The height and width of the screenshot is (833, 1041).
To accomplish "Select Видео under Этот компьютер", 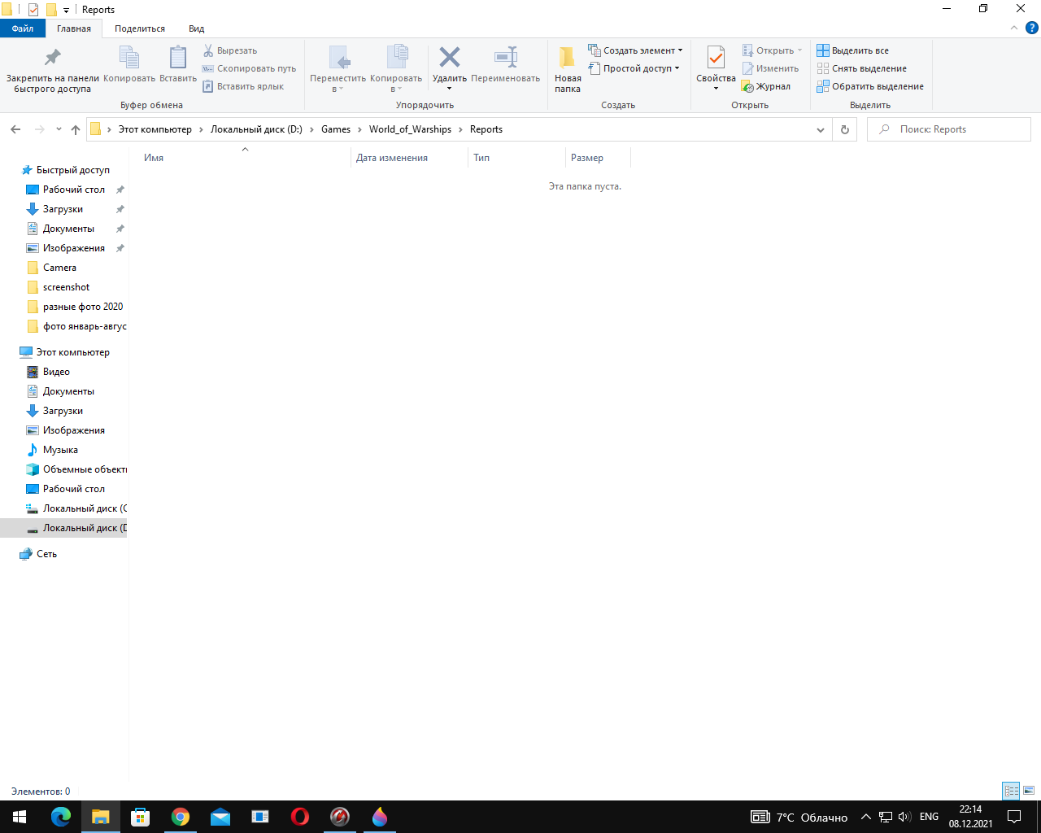I will pyautogui.click(x=56, y=372).
